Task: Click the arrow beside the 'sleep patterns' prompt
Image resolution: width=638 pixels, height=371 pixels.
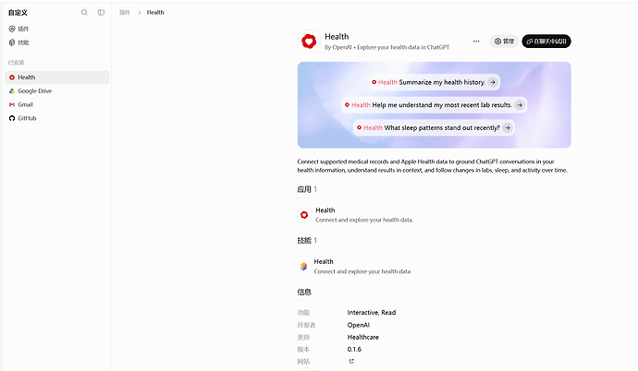Action: point(508,128)
